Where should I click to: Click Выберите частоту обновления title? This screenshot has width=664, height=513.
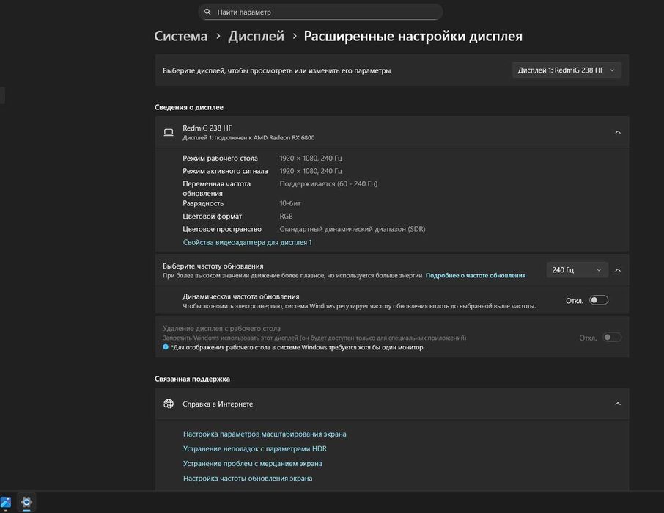point(213,266)
